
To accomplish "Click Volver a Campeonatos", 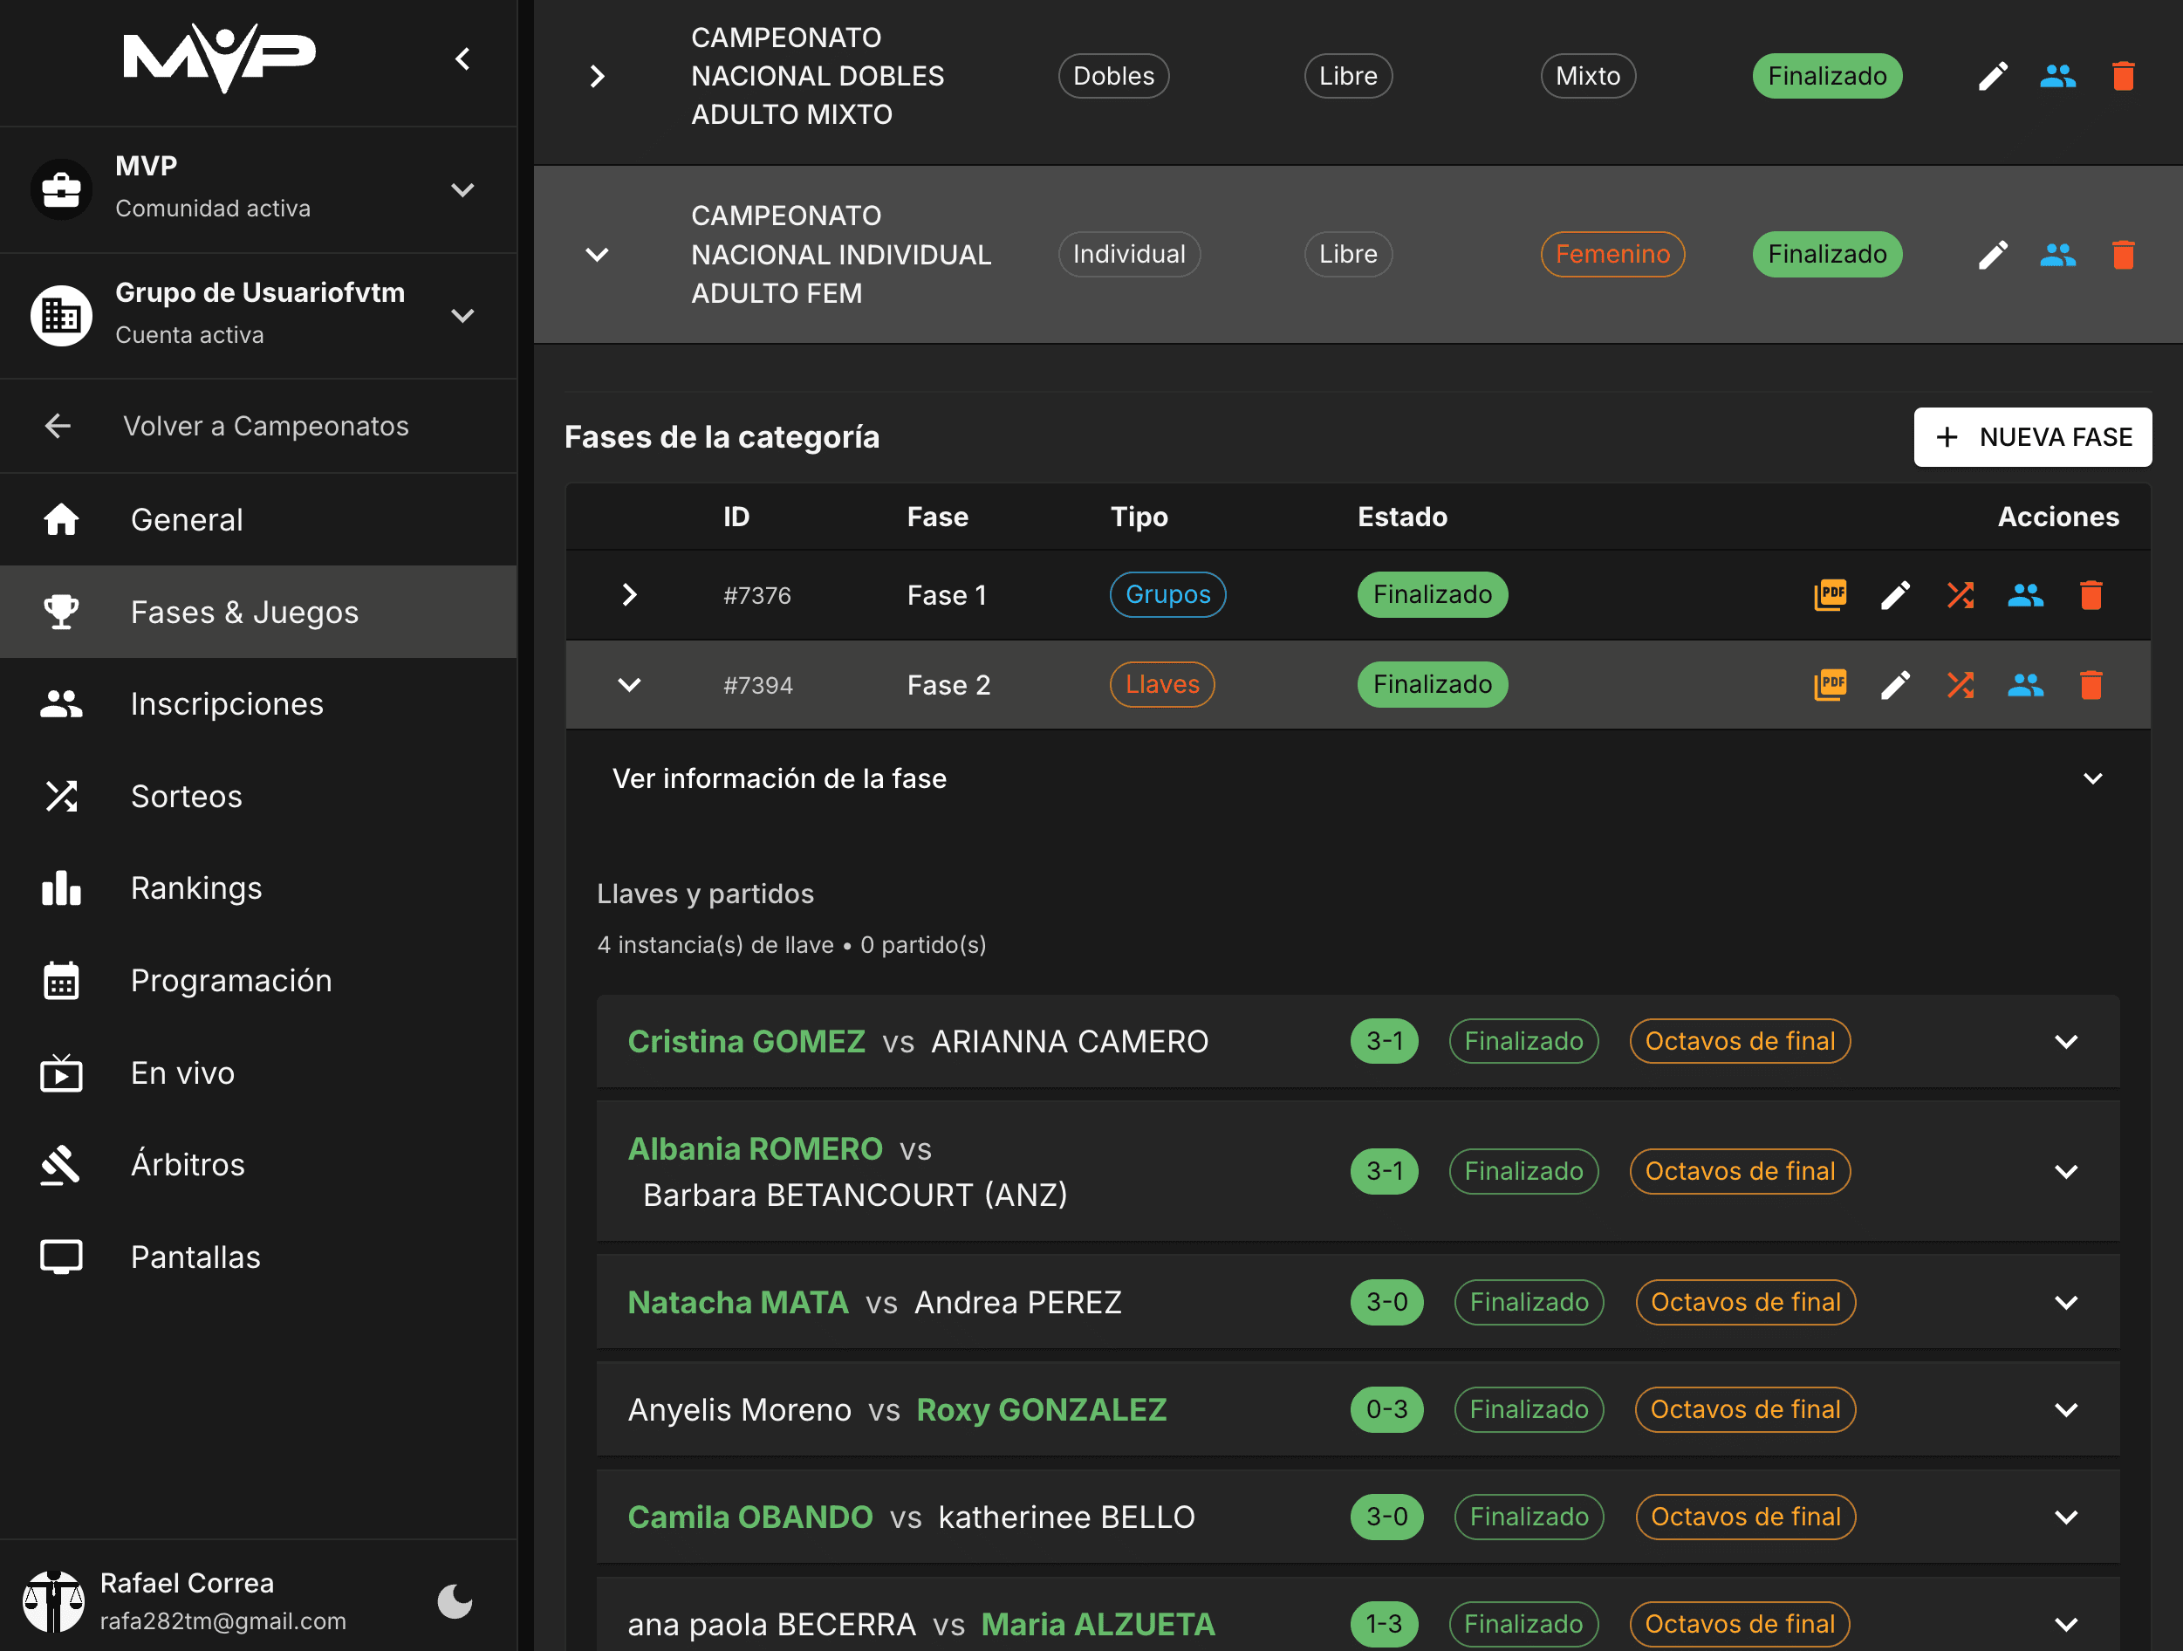I will tap(265, 425).
